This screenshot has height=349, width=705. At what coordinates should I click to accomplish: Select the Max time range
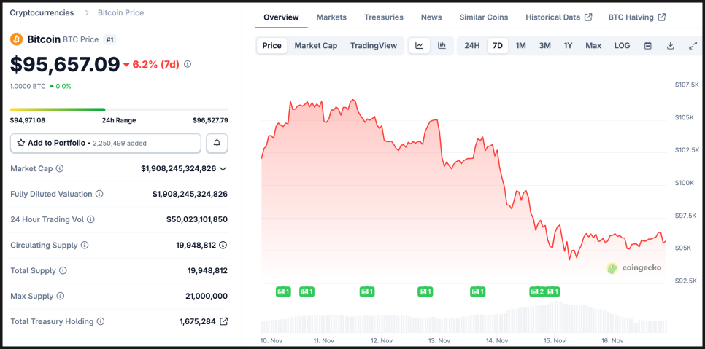point(593,46)
